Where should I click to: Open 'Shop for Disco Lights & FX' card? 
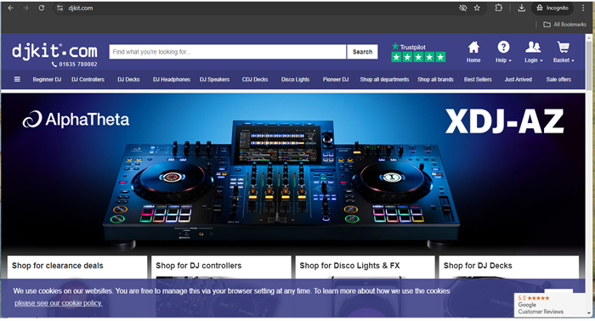[x=365, y=267]
